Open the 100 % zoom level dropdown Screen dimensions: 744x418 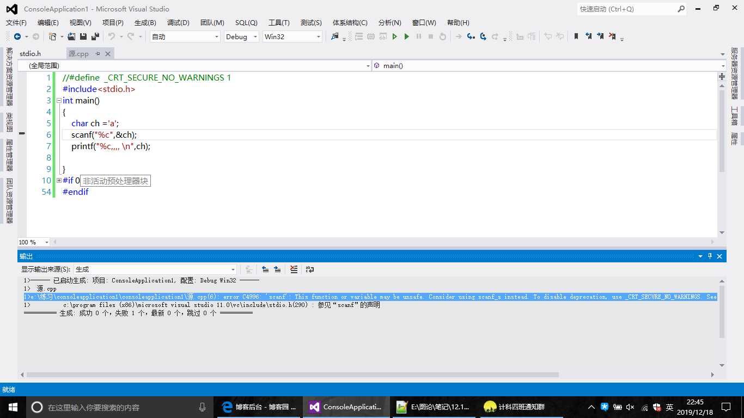(46, 242)
